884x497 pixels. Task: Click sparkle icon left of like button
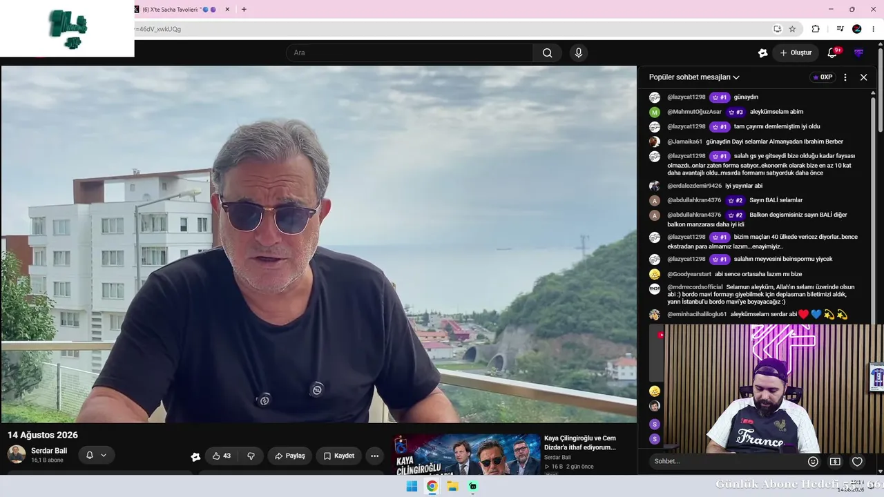pos(195,456)
